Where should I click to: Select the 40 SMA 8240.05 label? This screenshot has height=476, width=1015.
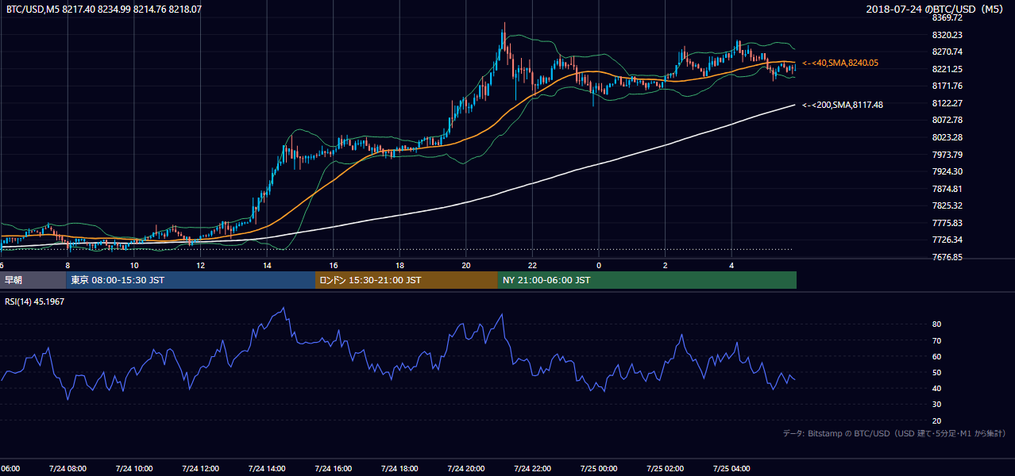click(840, 63)
